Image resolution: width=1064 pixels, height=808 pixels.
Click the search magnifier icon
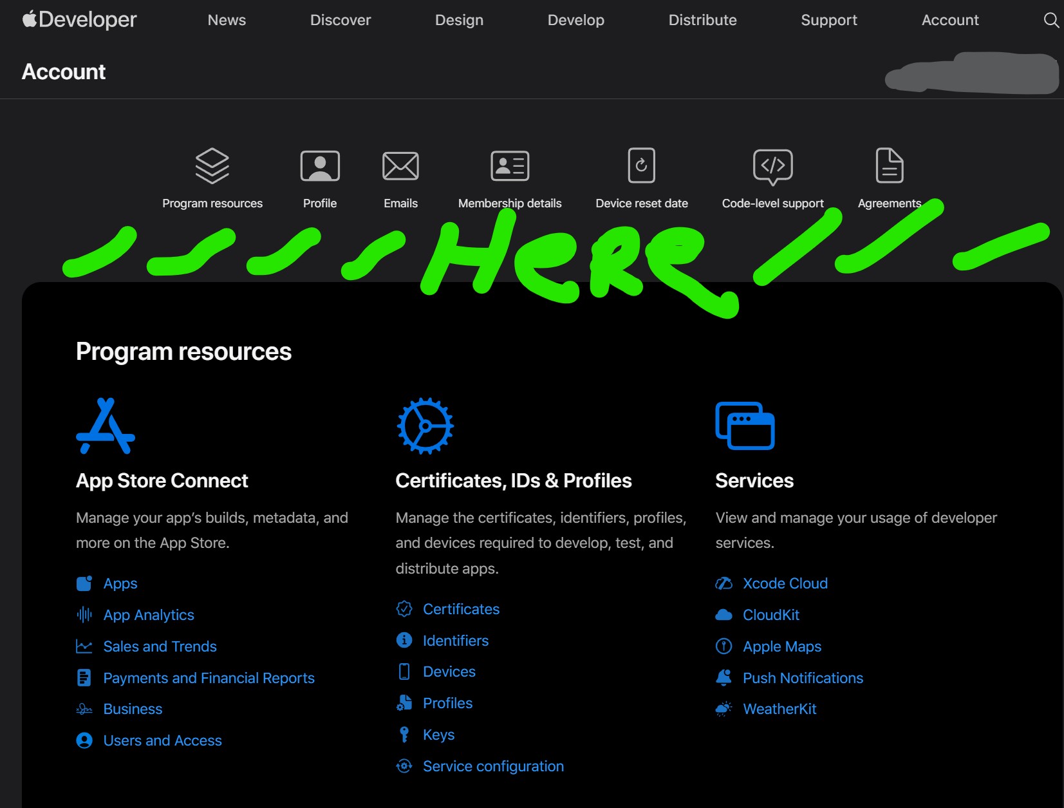coord(1050,20)
